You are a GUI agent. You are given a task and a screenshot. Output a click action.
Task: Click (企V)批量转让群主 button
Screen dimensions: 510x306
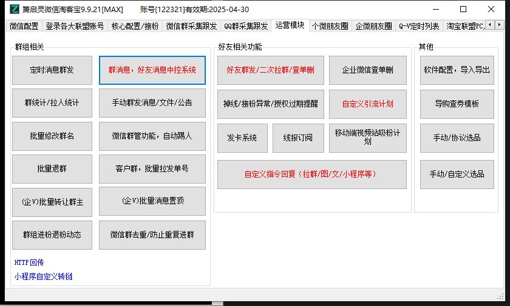click(52, 202)
